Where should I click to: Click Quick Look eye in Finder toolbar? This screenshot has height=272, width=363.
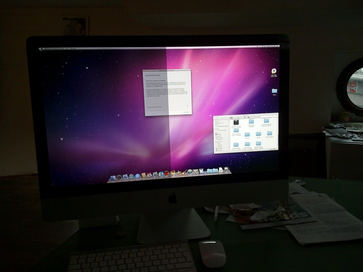pos(244,117)
